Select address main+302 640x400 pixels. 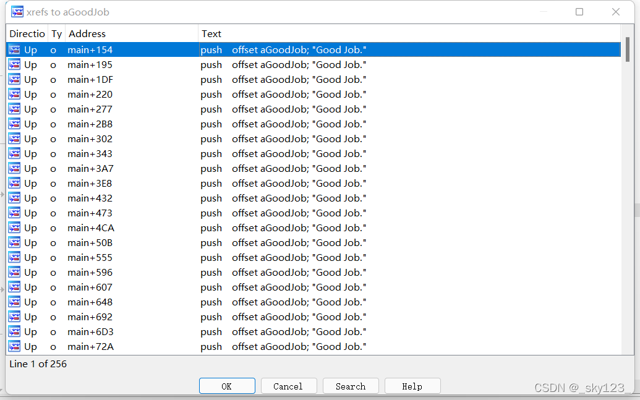90,138
